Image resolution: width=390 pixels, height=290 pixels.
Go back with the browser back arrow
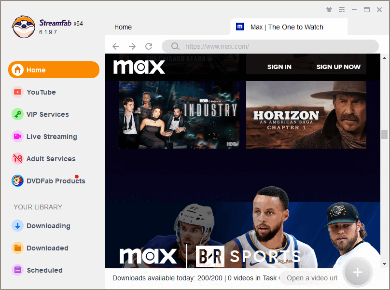pyautogui.click(x=116, y=46)
